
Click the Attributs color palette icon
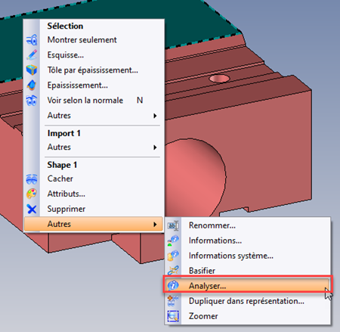pyautogui.click(x=32, y=194)
